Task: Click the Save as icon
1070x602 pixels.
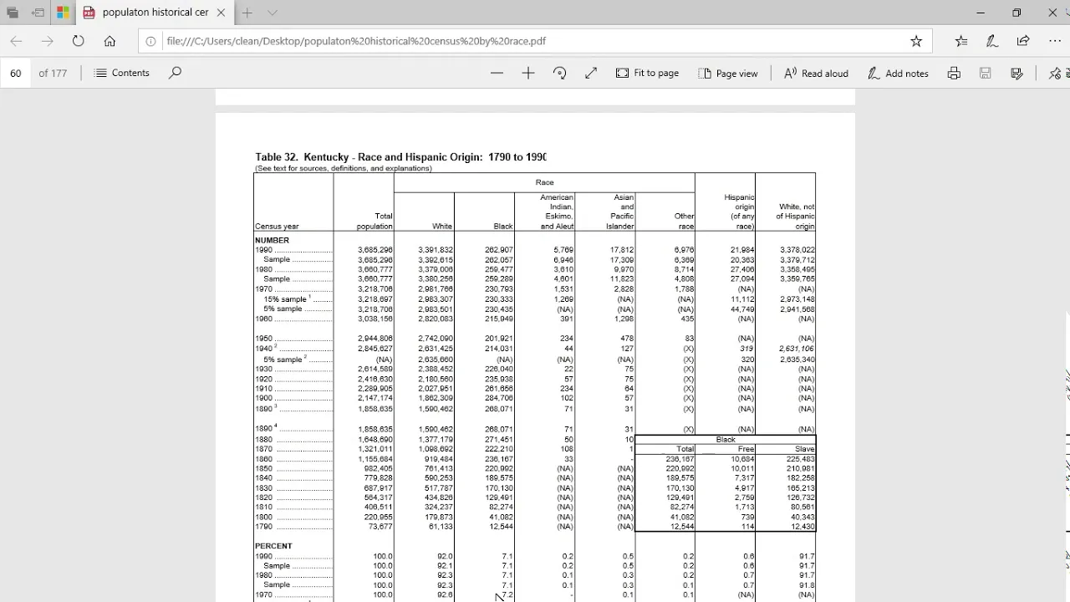Action: click(1017, 73)
